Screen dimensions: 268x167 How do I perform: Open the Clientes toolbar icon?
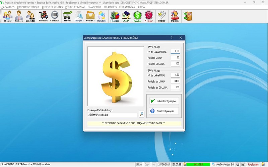pyautogui.click(x=8, y=16)
